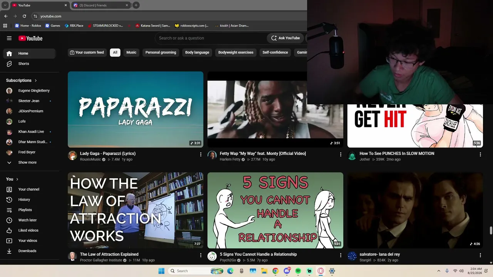View site information icon next to youtube.com

tap(35, 16)
